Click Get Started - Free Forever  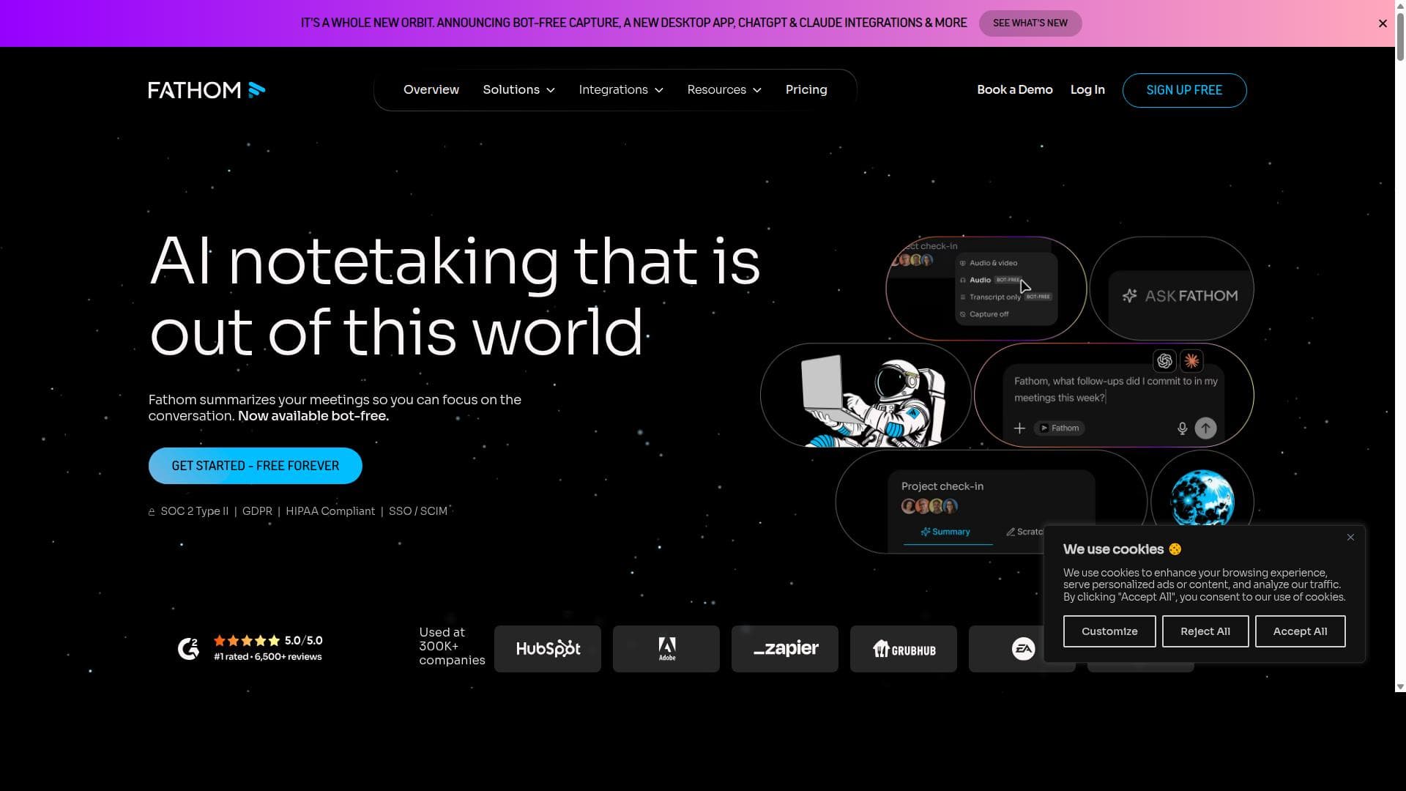[x=255, y=466]
